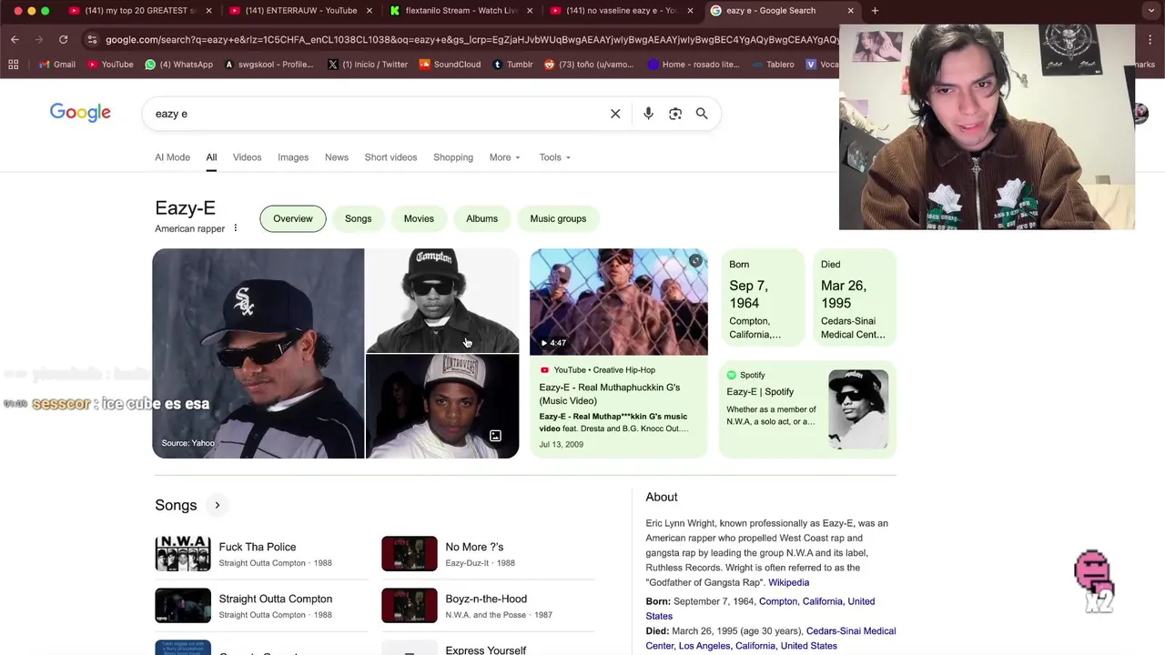The width and height of the screenshot is (1165, 655).
Task: Close the 'my top 20 GREATEST' tab
Action: 208,11
